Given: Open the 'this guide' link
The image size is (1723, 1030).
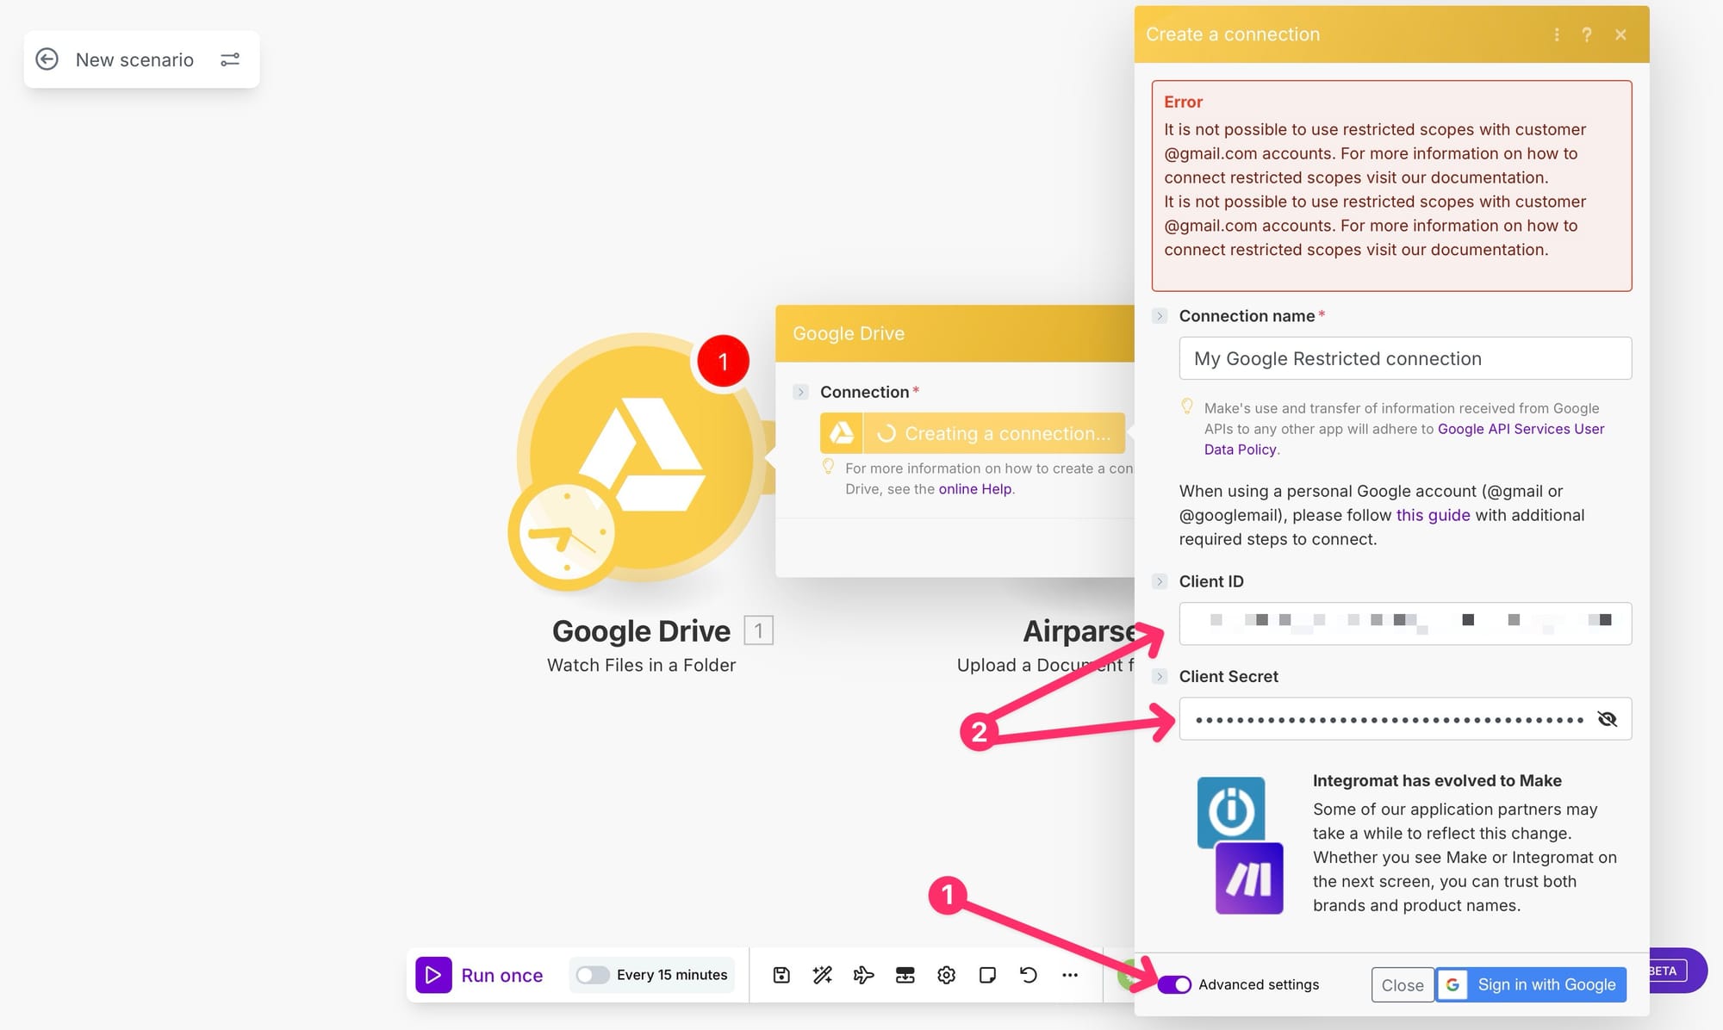Looking at the screenshot, I should (1433, 515).
